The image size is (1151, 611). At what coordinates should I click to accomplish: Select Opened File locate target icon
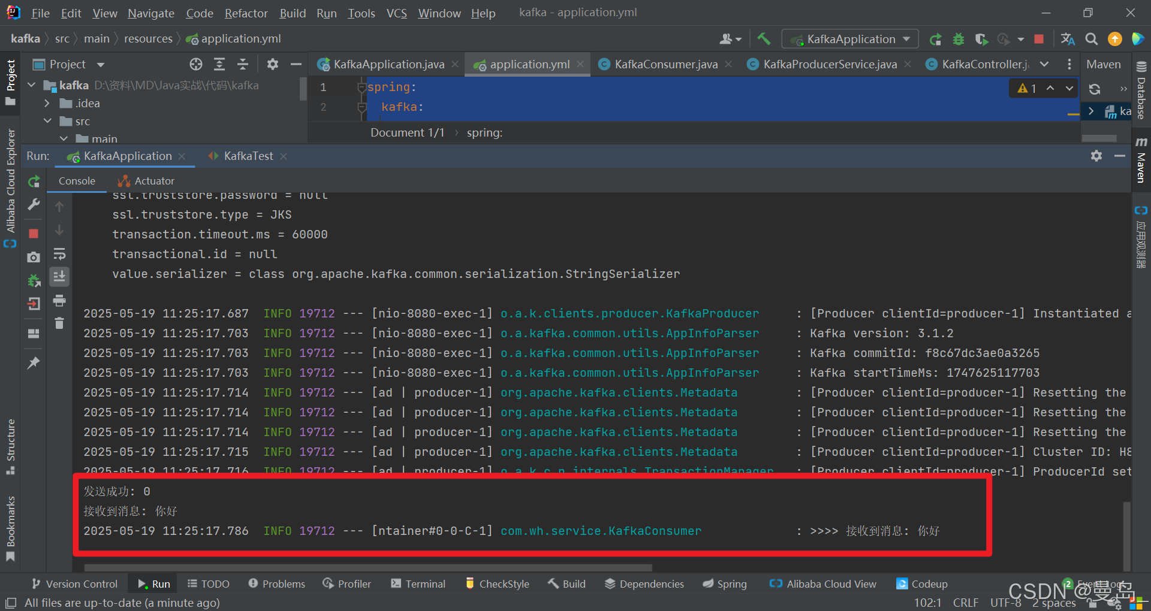coord(196,64)
